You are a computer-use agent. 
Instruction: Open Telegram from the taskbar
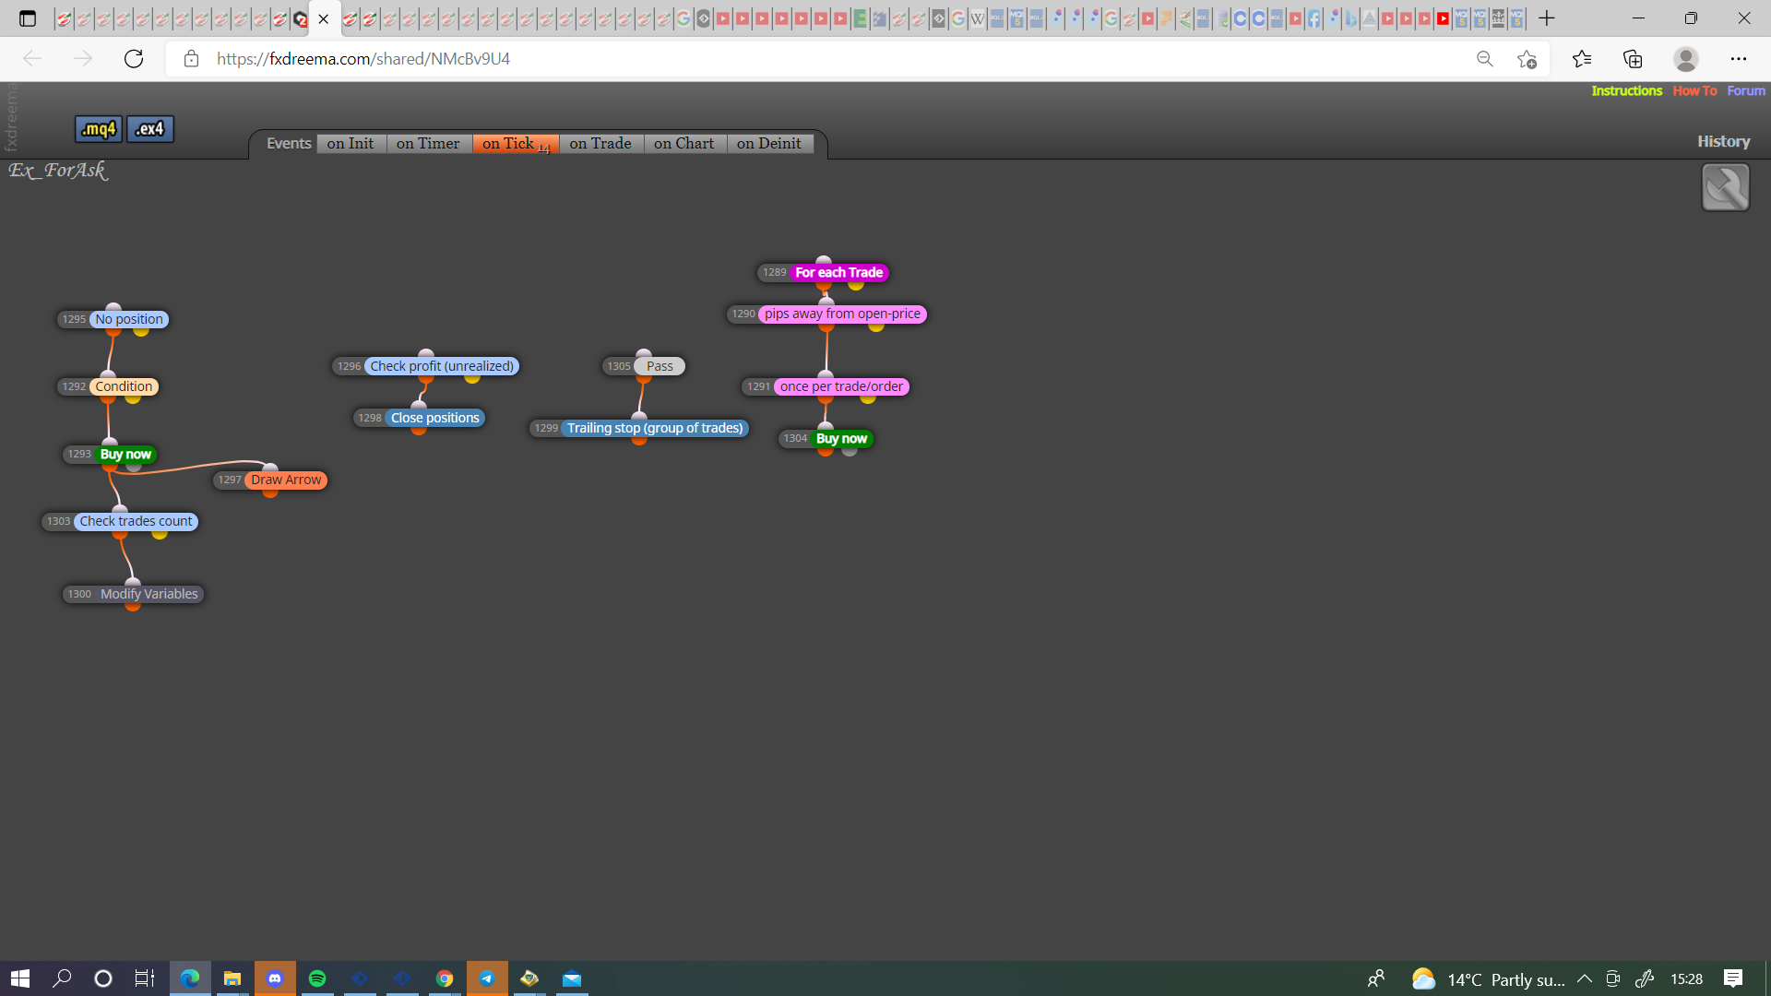[487, 978]
